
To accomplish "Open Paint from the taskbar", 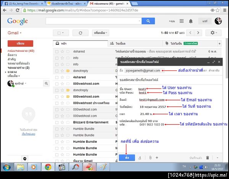I will tap(103, 167).
